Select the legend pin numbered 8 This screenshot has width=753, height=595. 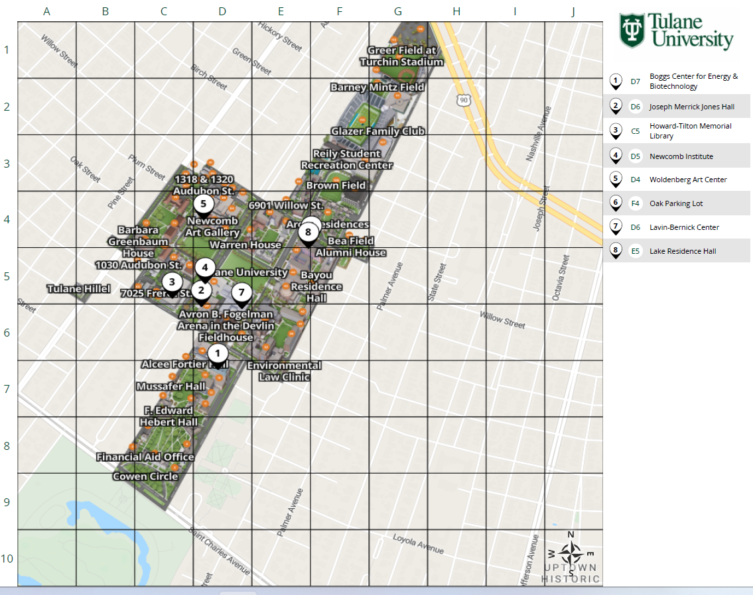coord(616,250)
